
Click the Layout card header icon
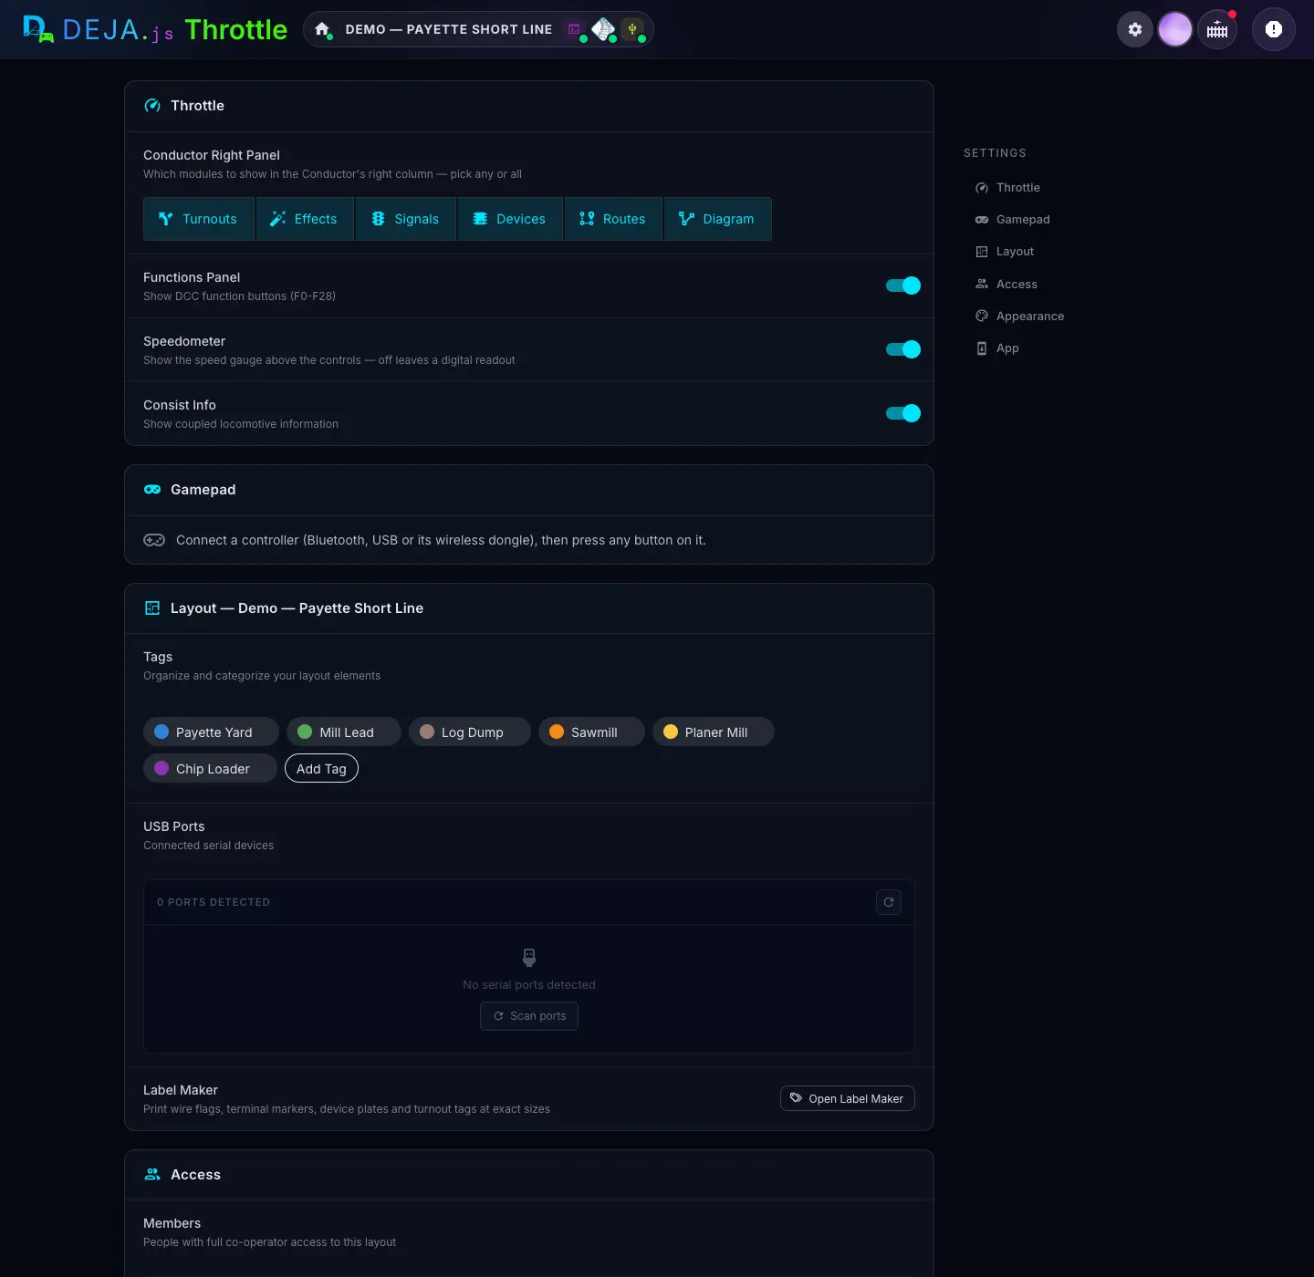152,608
